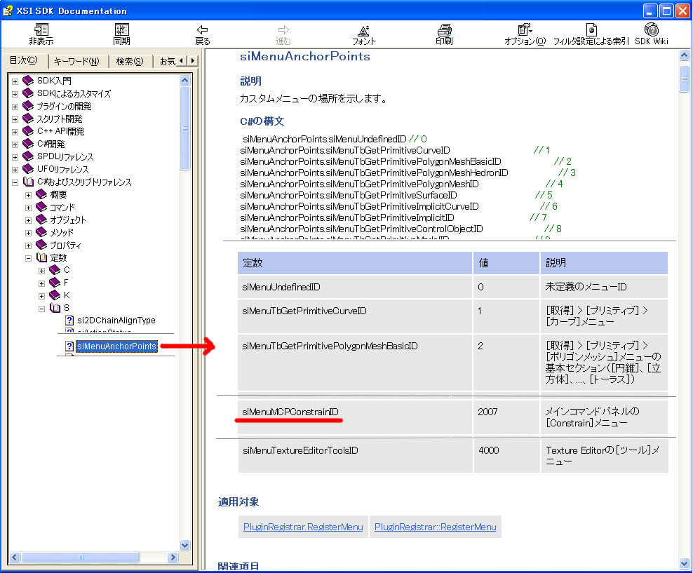693x573 pixels.
Task: Click the tree panel vertical scrollbar thumb
Action: coord(184,128)
